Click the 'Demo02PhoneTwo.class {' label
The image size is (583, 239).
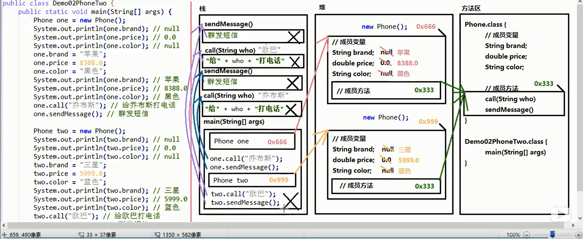point(506,141)
